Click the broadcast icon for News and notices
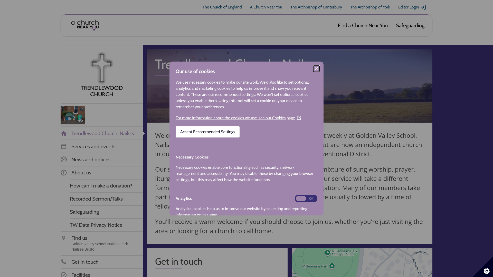The width and height of the screenshot is (493, 277). pos(64,160)
